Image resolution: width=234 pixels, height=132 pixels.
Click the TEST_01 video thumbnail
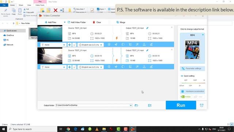(x=50, y=56)
